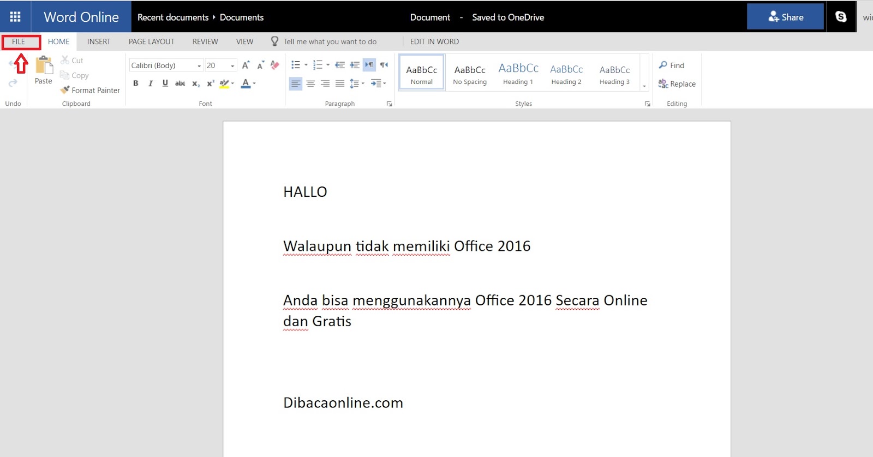Toggle italic formatting
The height and width of the screenshot is (457, 873).
point(150,83)
